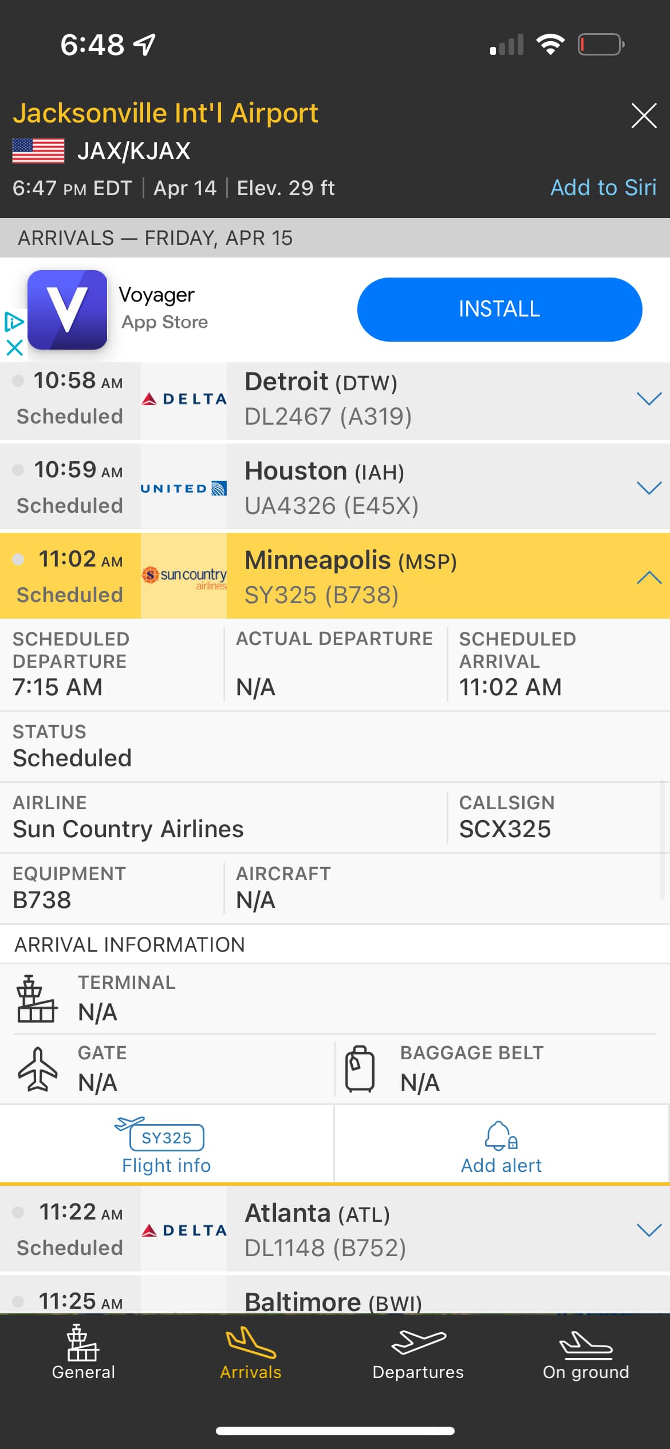Image resolution: width=670 pixels, height=1449 pixels.
Task: Close the Jacksonville airport panel
Action: (644, 116)
